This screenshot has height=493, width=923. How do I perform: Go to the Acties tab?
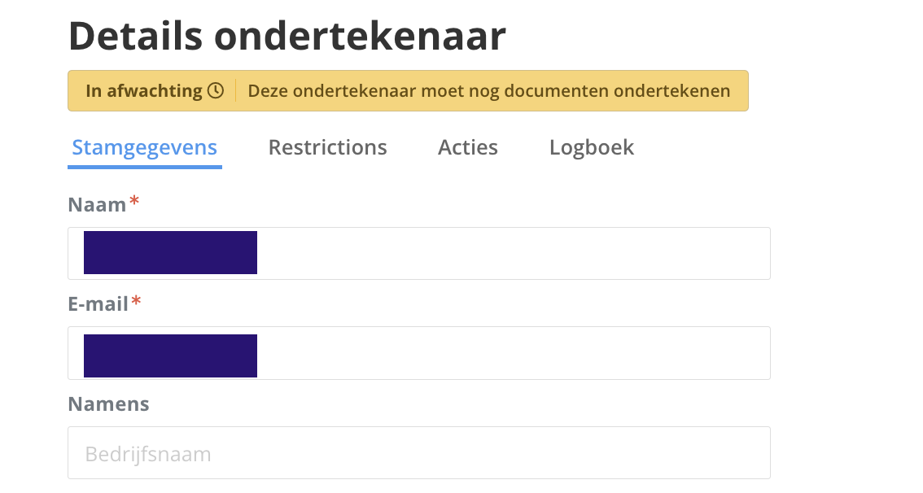click(468, 147)
